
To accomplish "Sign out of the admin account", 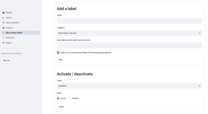I will click(6, 60).
